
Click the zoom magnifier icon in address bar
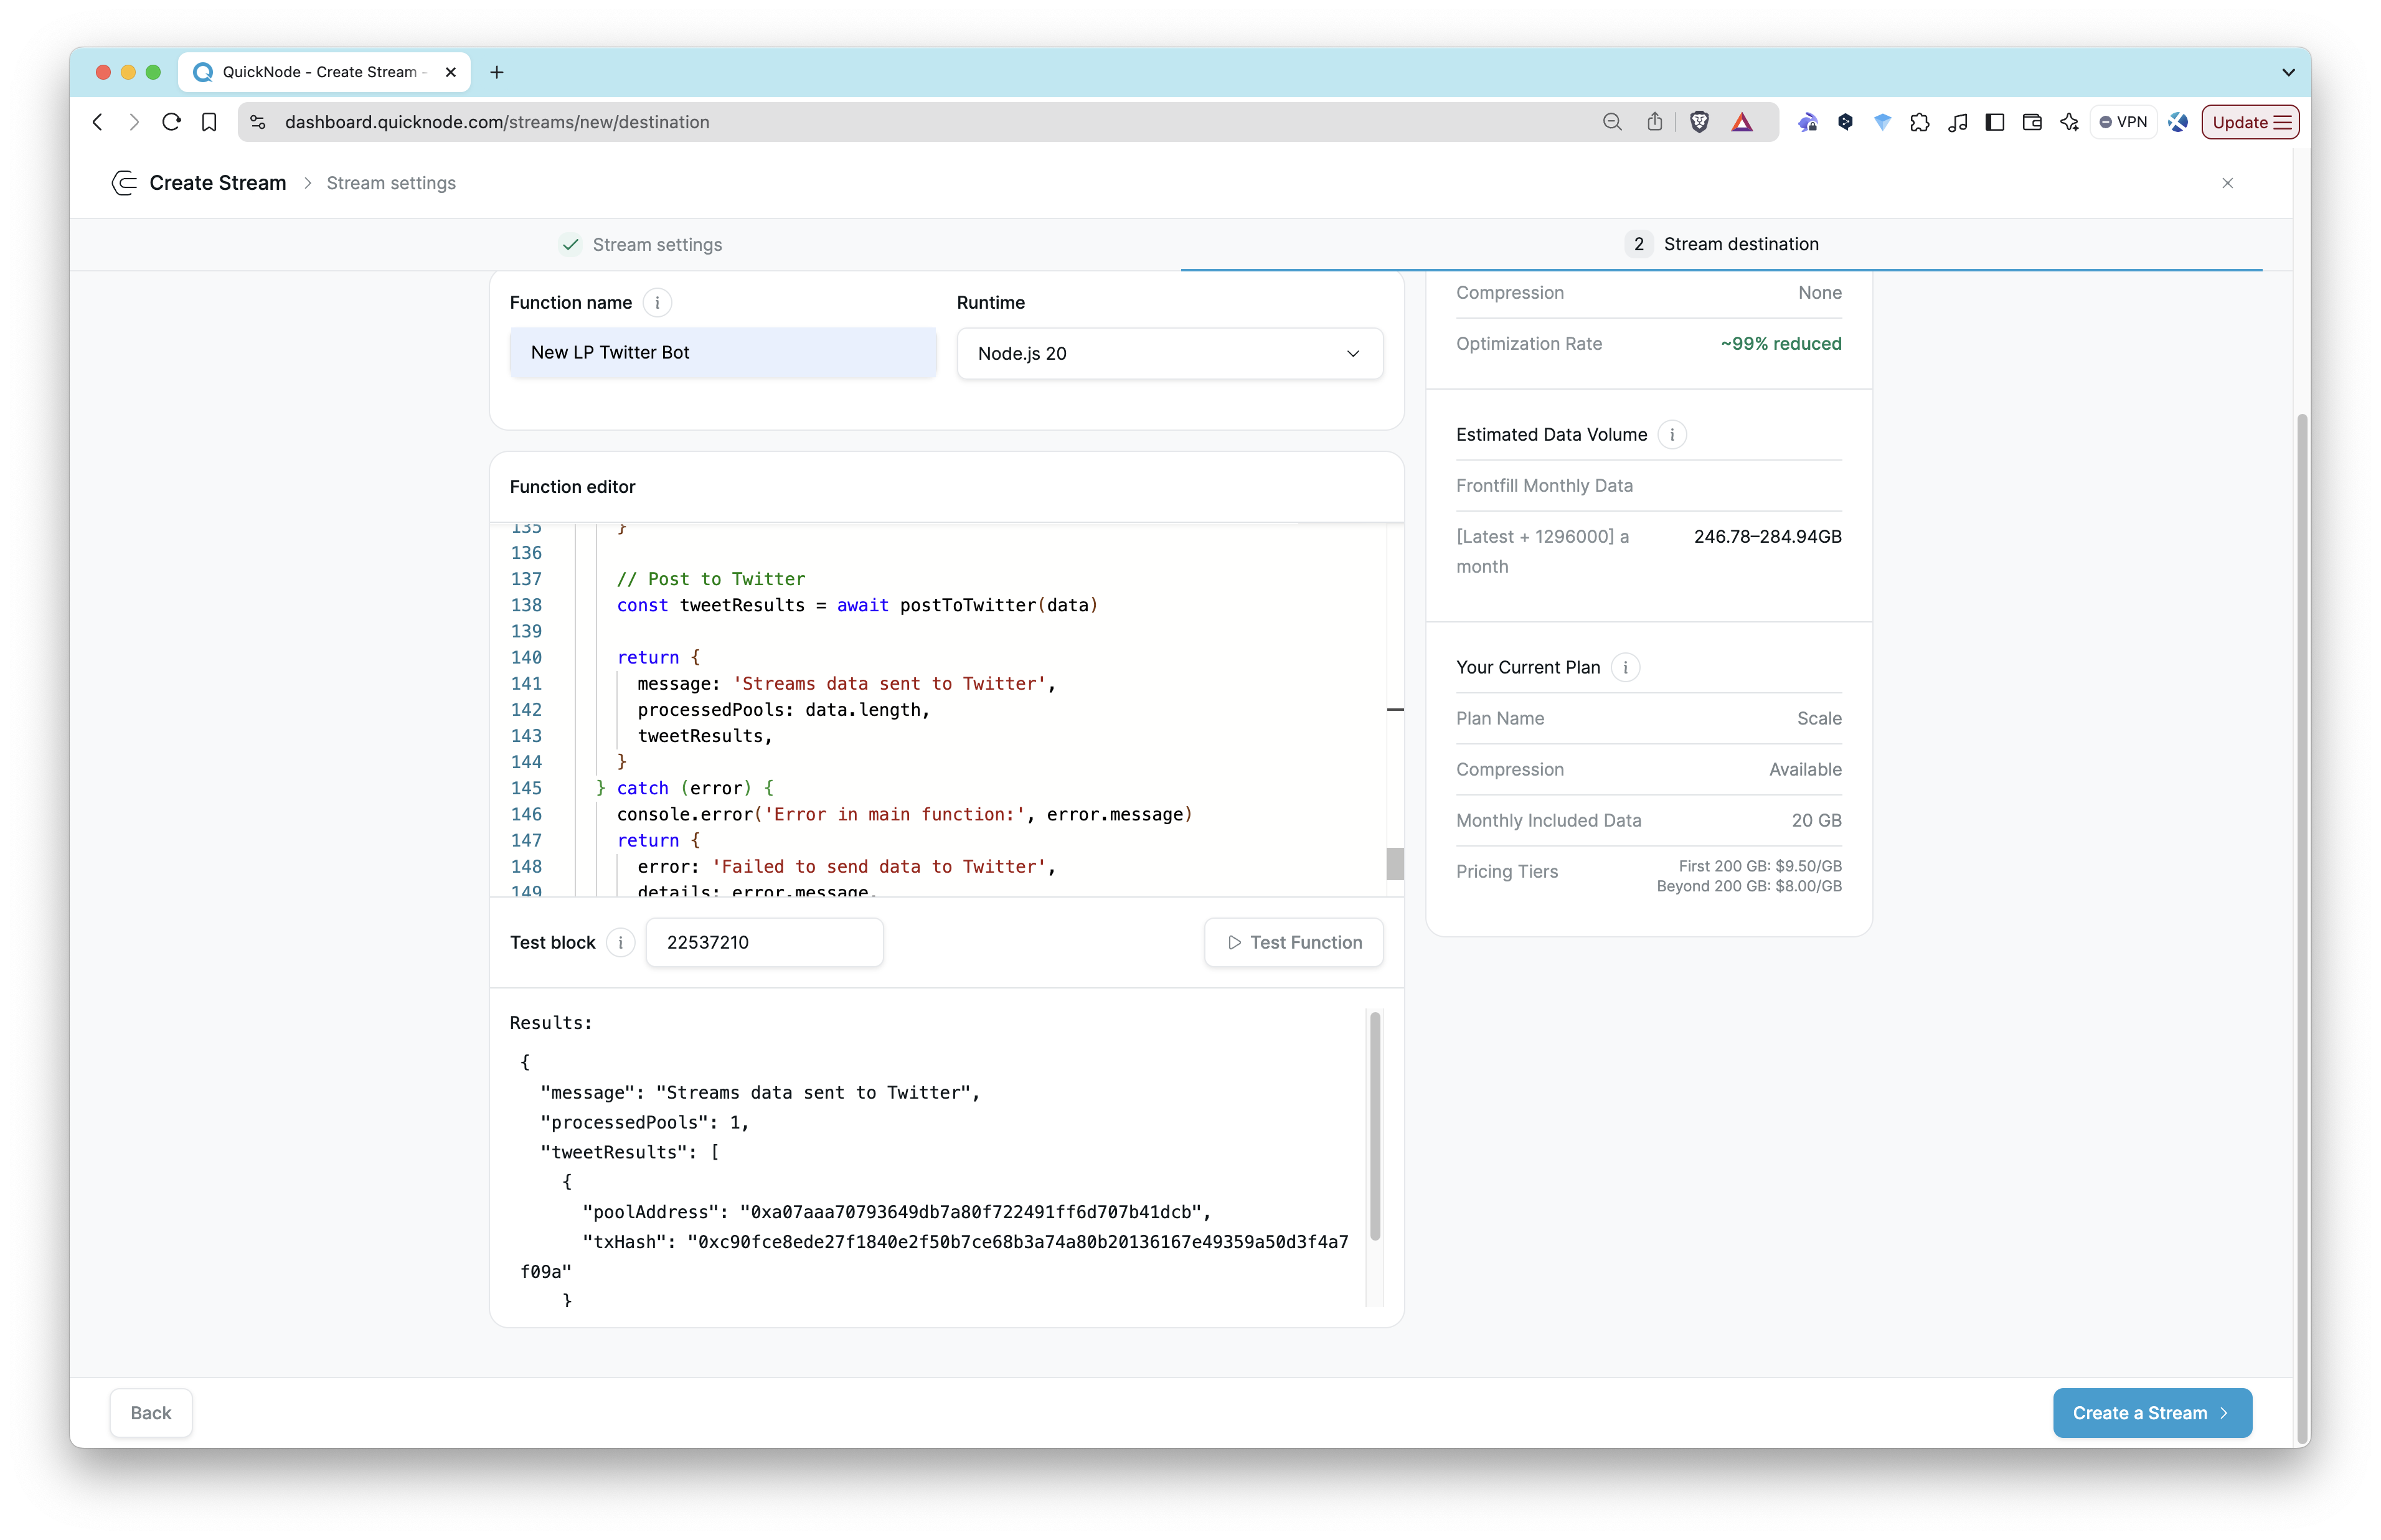pyautogui.click(x=1611, y=122)
